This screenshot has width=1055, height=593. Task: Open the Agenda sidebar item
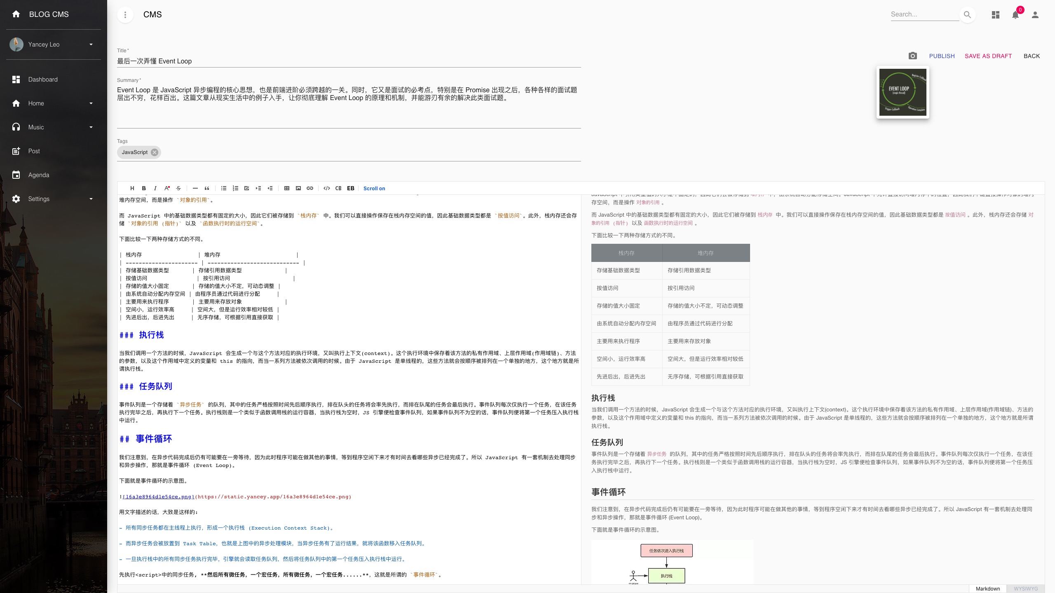[39, 175]
